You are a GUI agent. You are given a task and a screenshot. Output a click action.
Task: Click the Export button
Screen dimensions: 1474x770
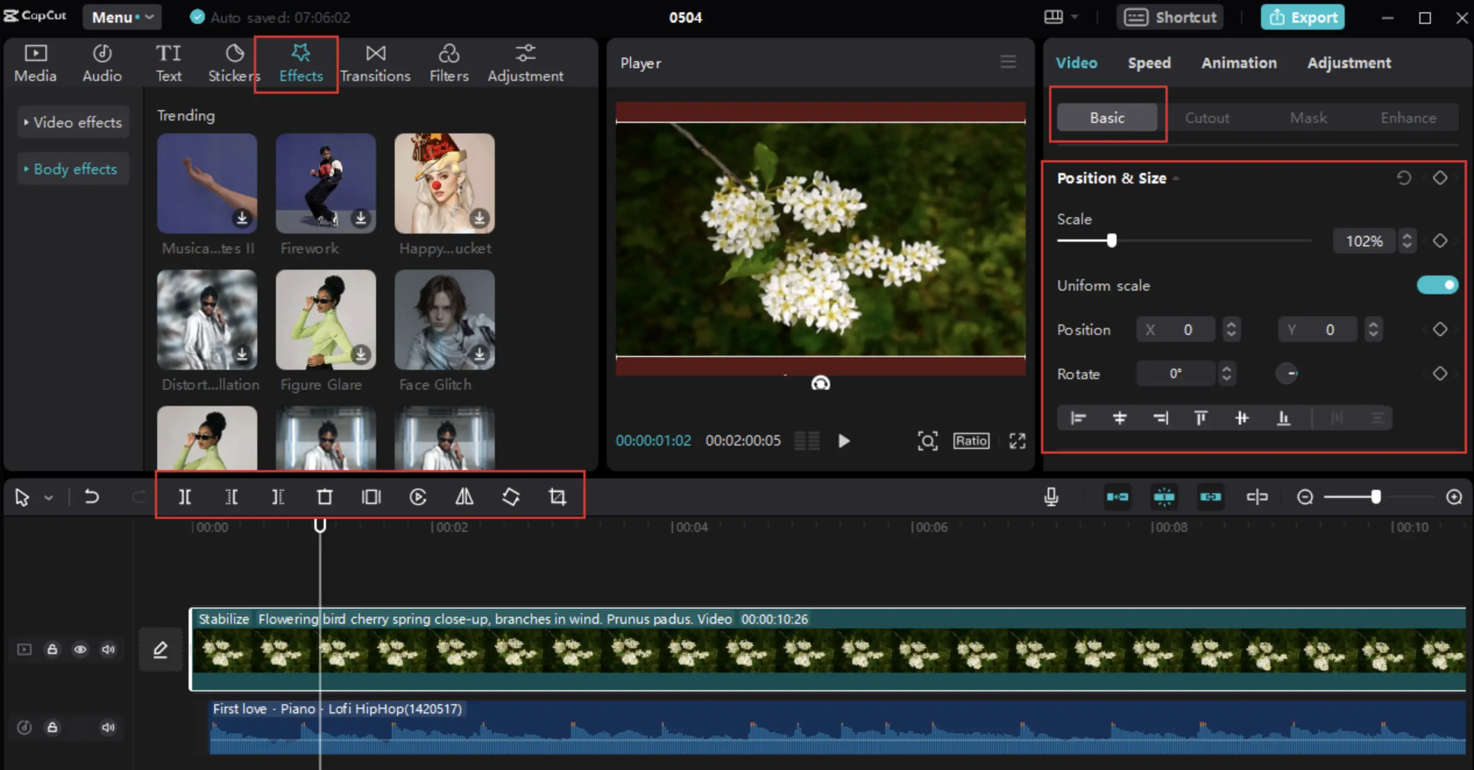pyautogui.click(x=1302, y=17)
